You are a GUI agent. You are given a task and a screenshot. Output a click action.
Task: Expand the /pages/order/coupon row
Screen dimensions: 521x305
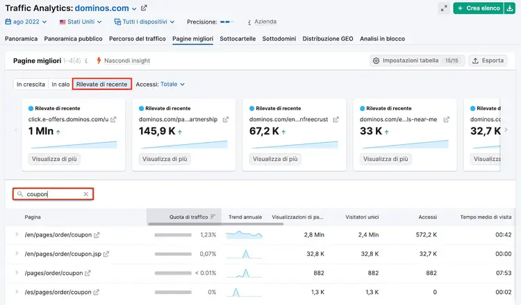tap(17, 273)
